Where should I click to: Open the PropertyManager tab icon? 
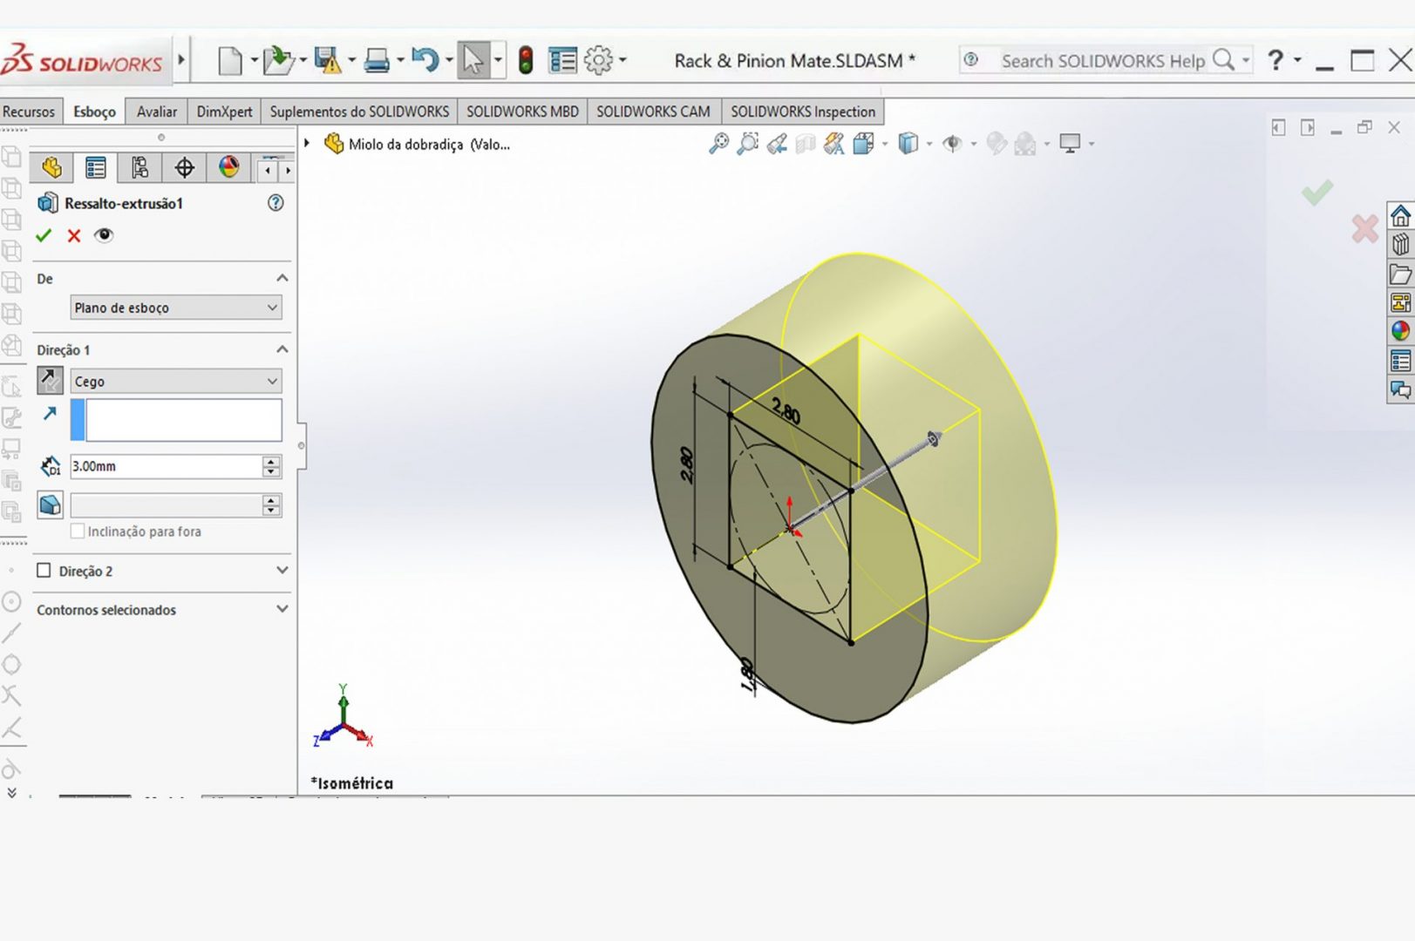click(96, 167)
